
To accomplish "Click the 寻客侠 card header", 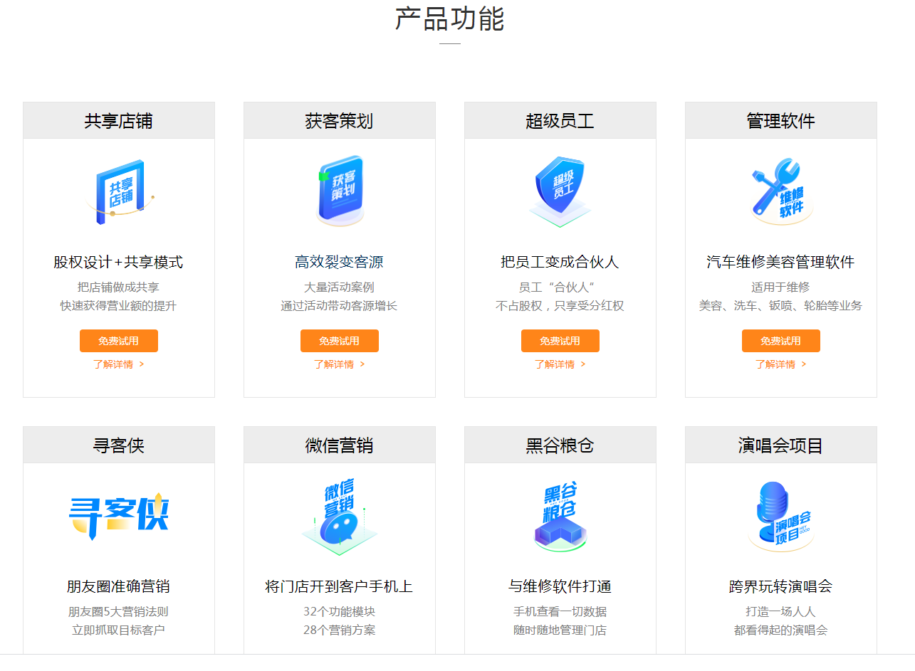I will 119,445.
